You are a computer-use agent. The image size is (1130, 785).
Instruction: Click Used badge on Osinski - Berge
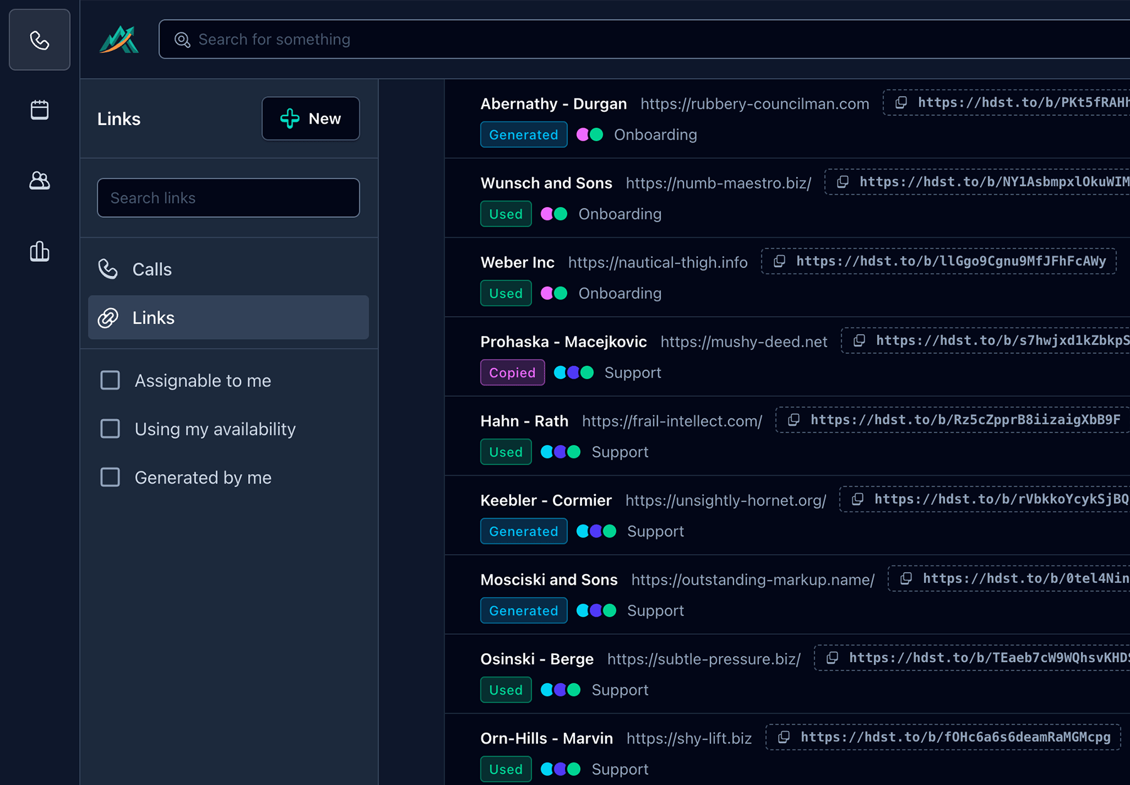pos(506,690)
